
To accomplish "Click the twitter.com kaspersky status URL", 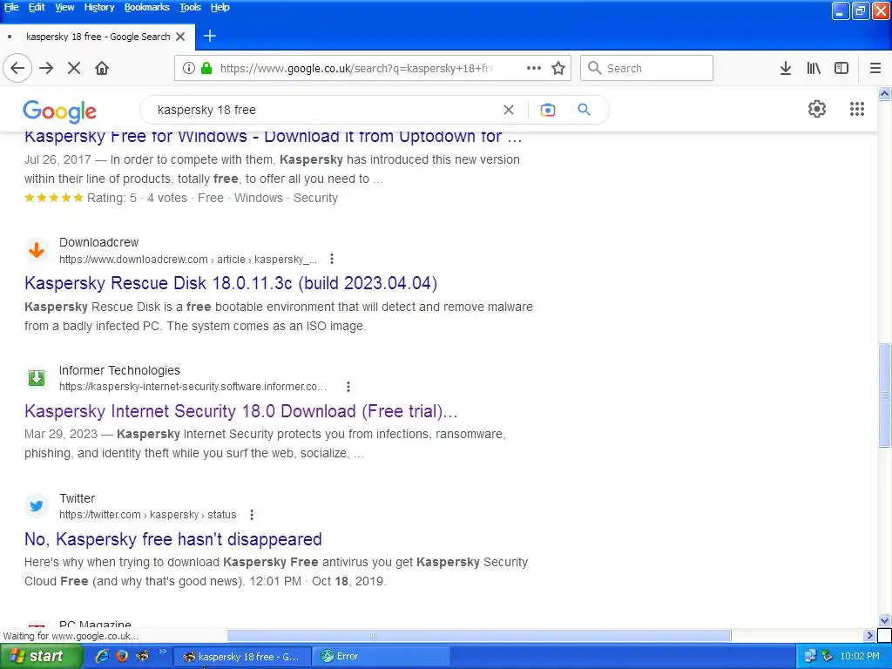I will click(x=148, y=515).
